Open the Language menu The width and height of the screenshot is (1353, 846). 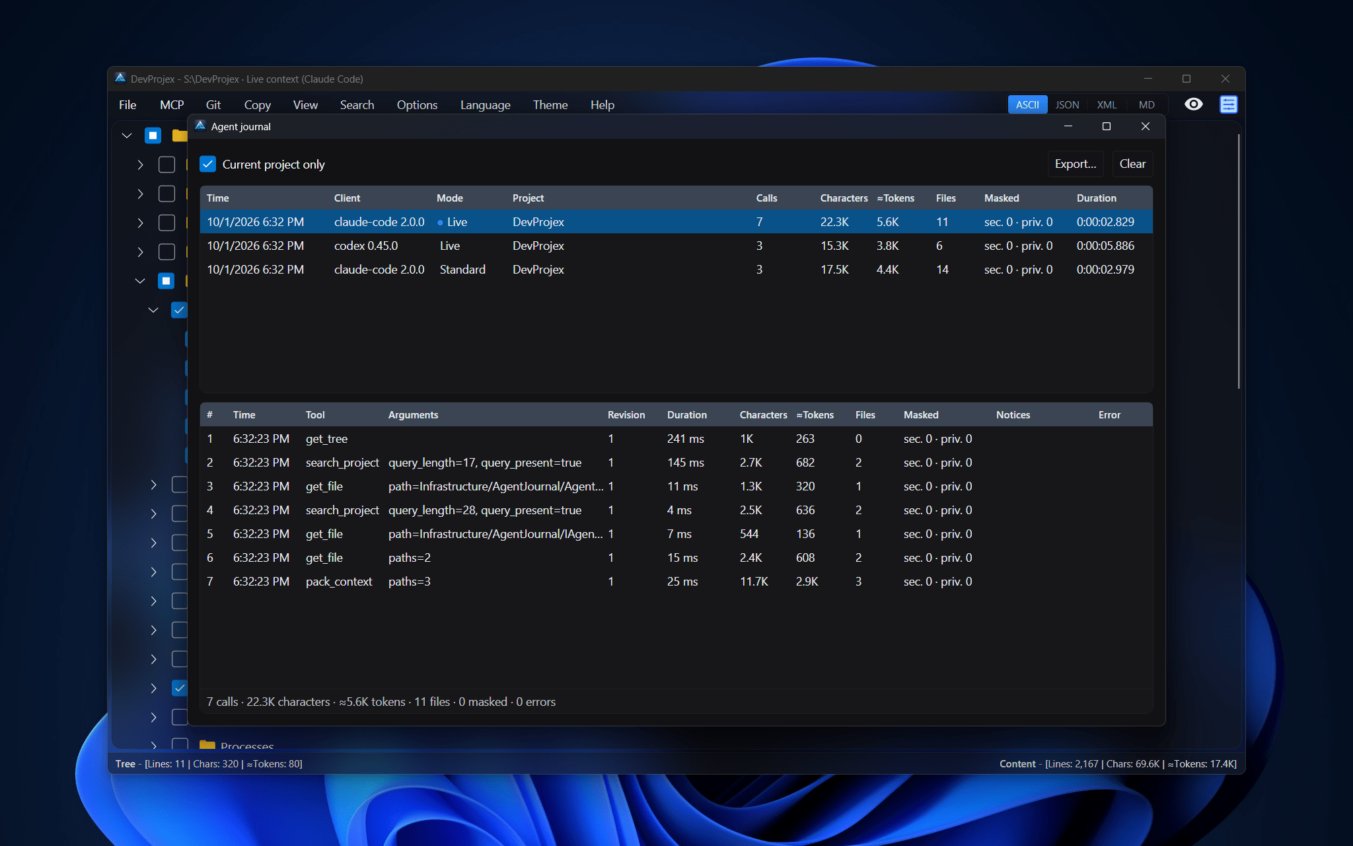[485, 104]
